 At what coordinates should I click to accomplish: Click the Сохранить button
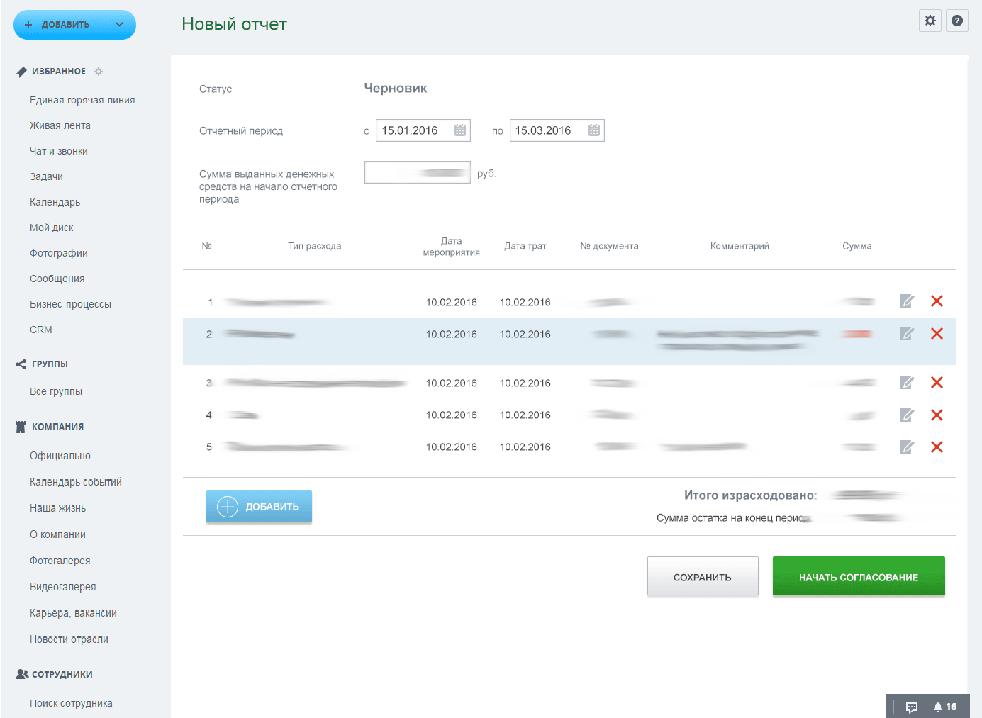point(703,576)
